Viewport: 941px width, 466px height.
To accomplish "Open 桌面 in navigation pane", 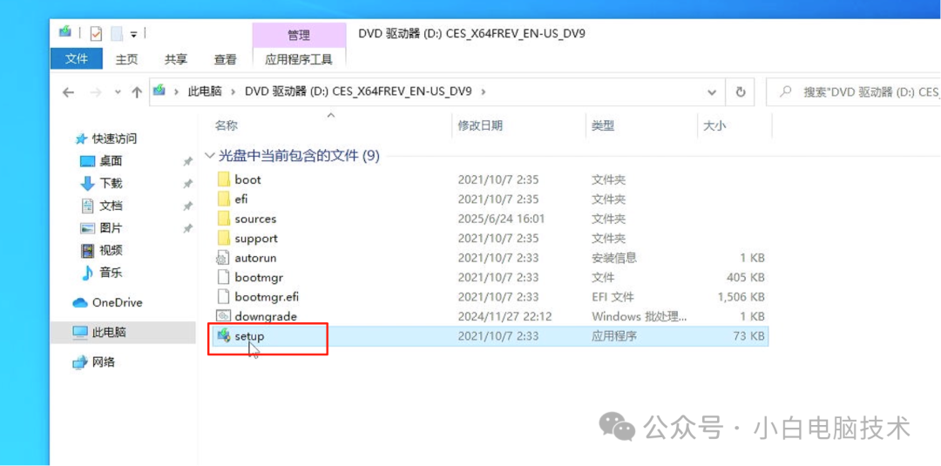I will pos(101,161).
